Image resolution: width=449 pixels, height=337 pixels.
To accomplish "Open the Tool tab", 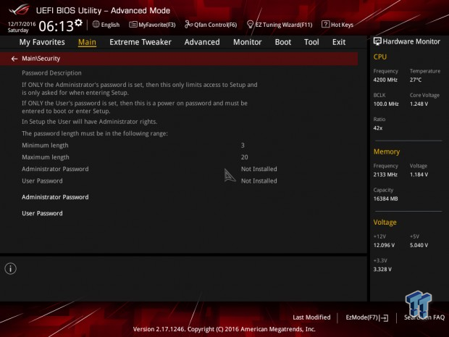I will point(311,42).
